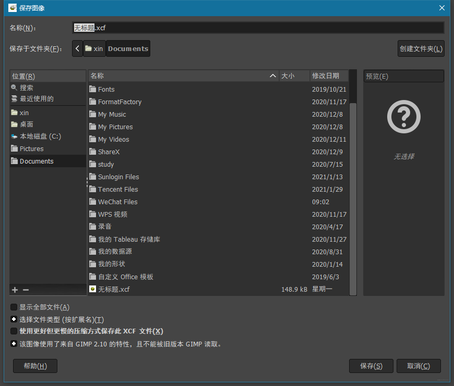Expand the GIMP 2.10 compatibility note
Image resolution: width=454 pixels, height=386 pixels.
[14, 344]
